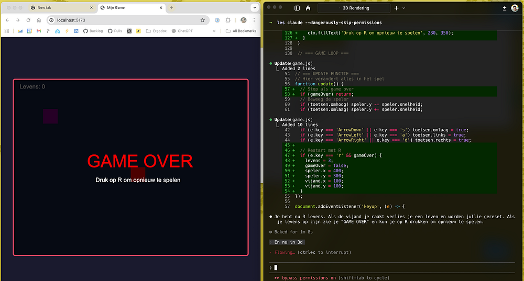Click the 'Flowing…' status text

tap(285, 253)
